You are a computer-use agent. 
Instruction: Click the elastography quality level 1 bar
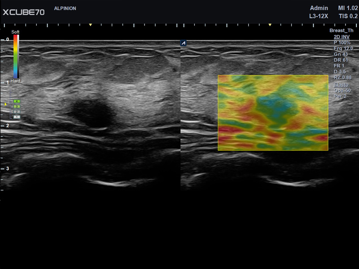pyautogui.click(x=17, y=117)
